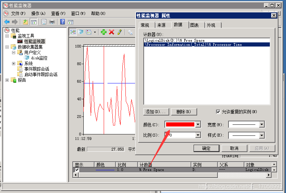Click the 应用(A) button

[x=262, y=148]
